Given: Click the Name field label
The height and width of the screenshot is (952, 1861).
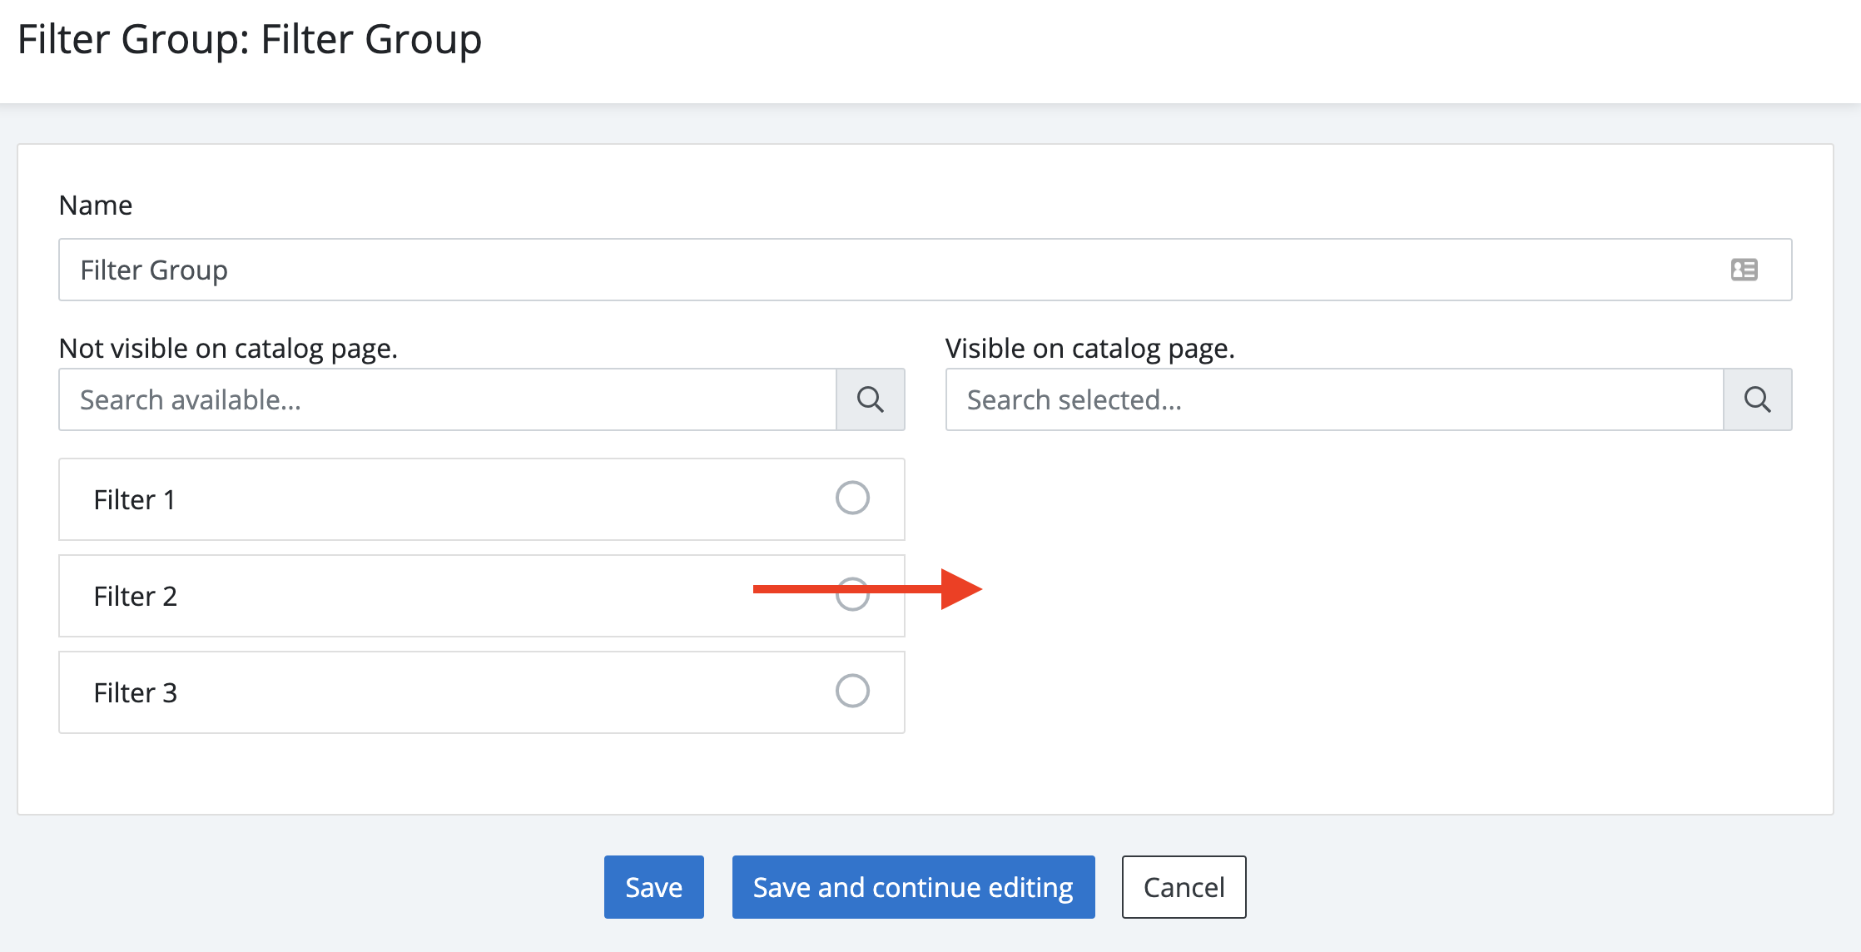Looking at the screenshot, I should point(96,205).
